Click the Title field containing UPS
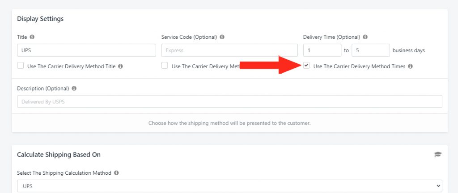This screenshot has height=193, width=458. pos(86,50)
